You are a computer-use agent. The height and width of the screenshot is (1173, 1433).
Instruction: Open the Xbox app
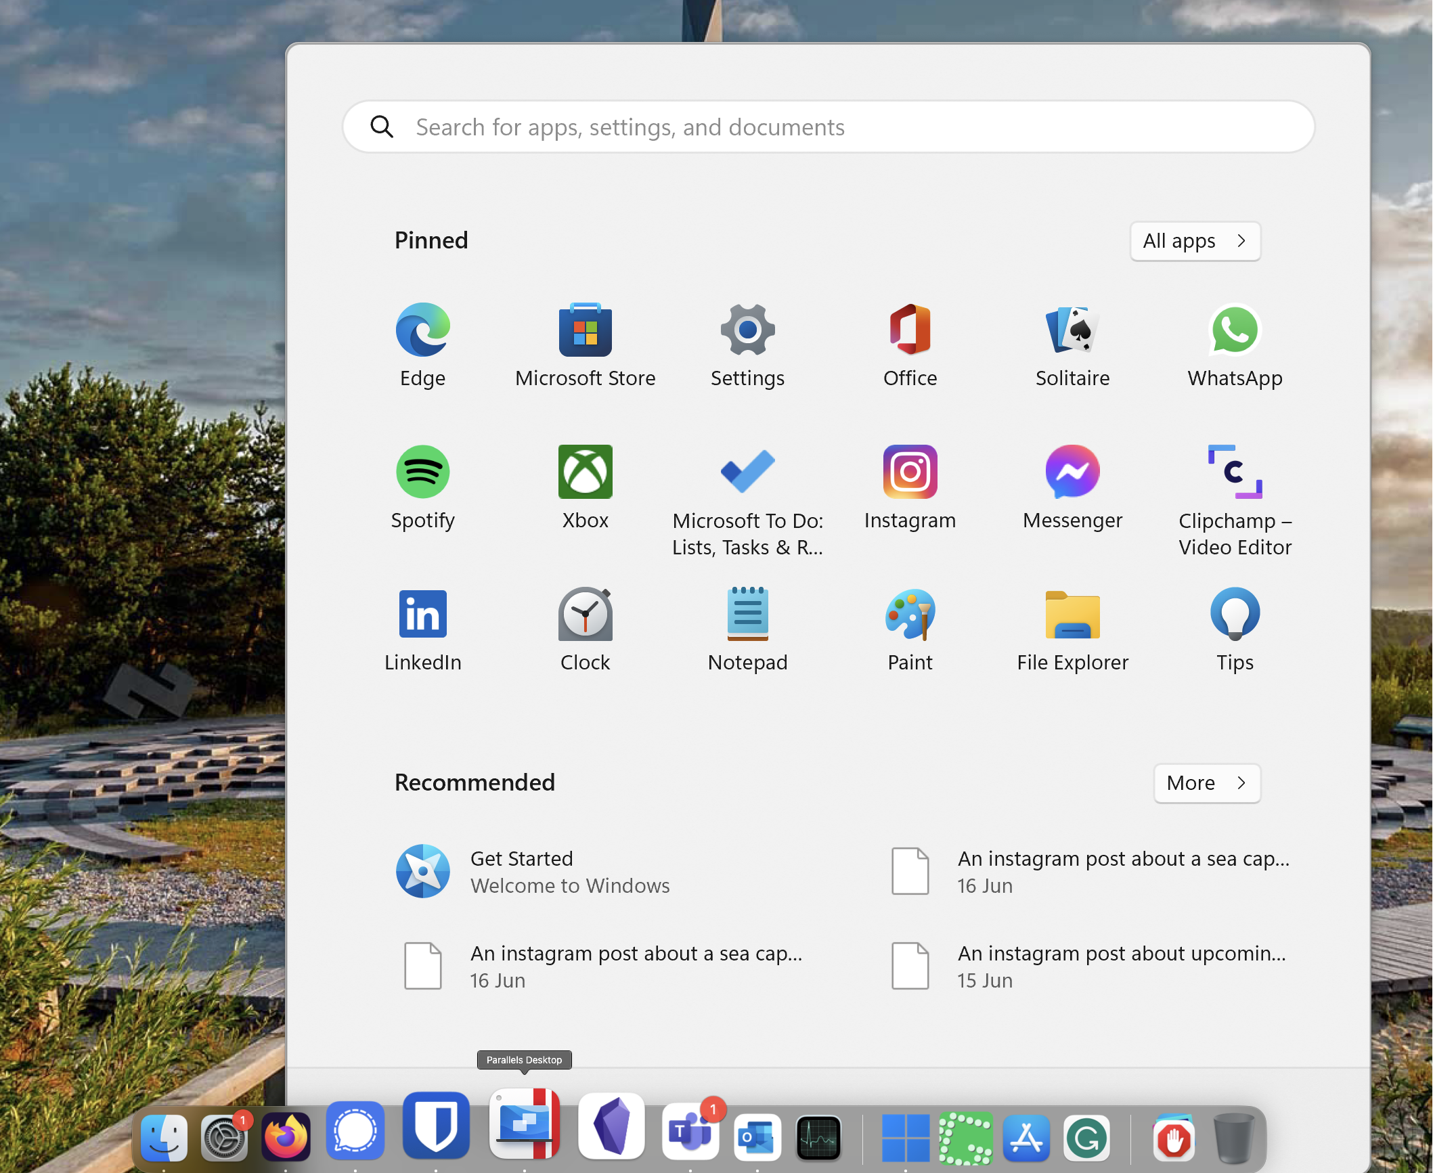(586, 487)
